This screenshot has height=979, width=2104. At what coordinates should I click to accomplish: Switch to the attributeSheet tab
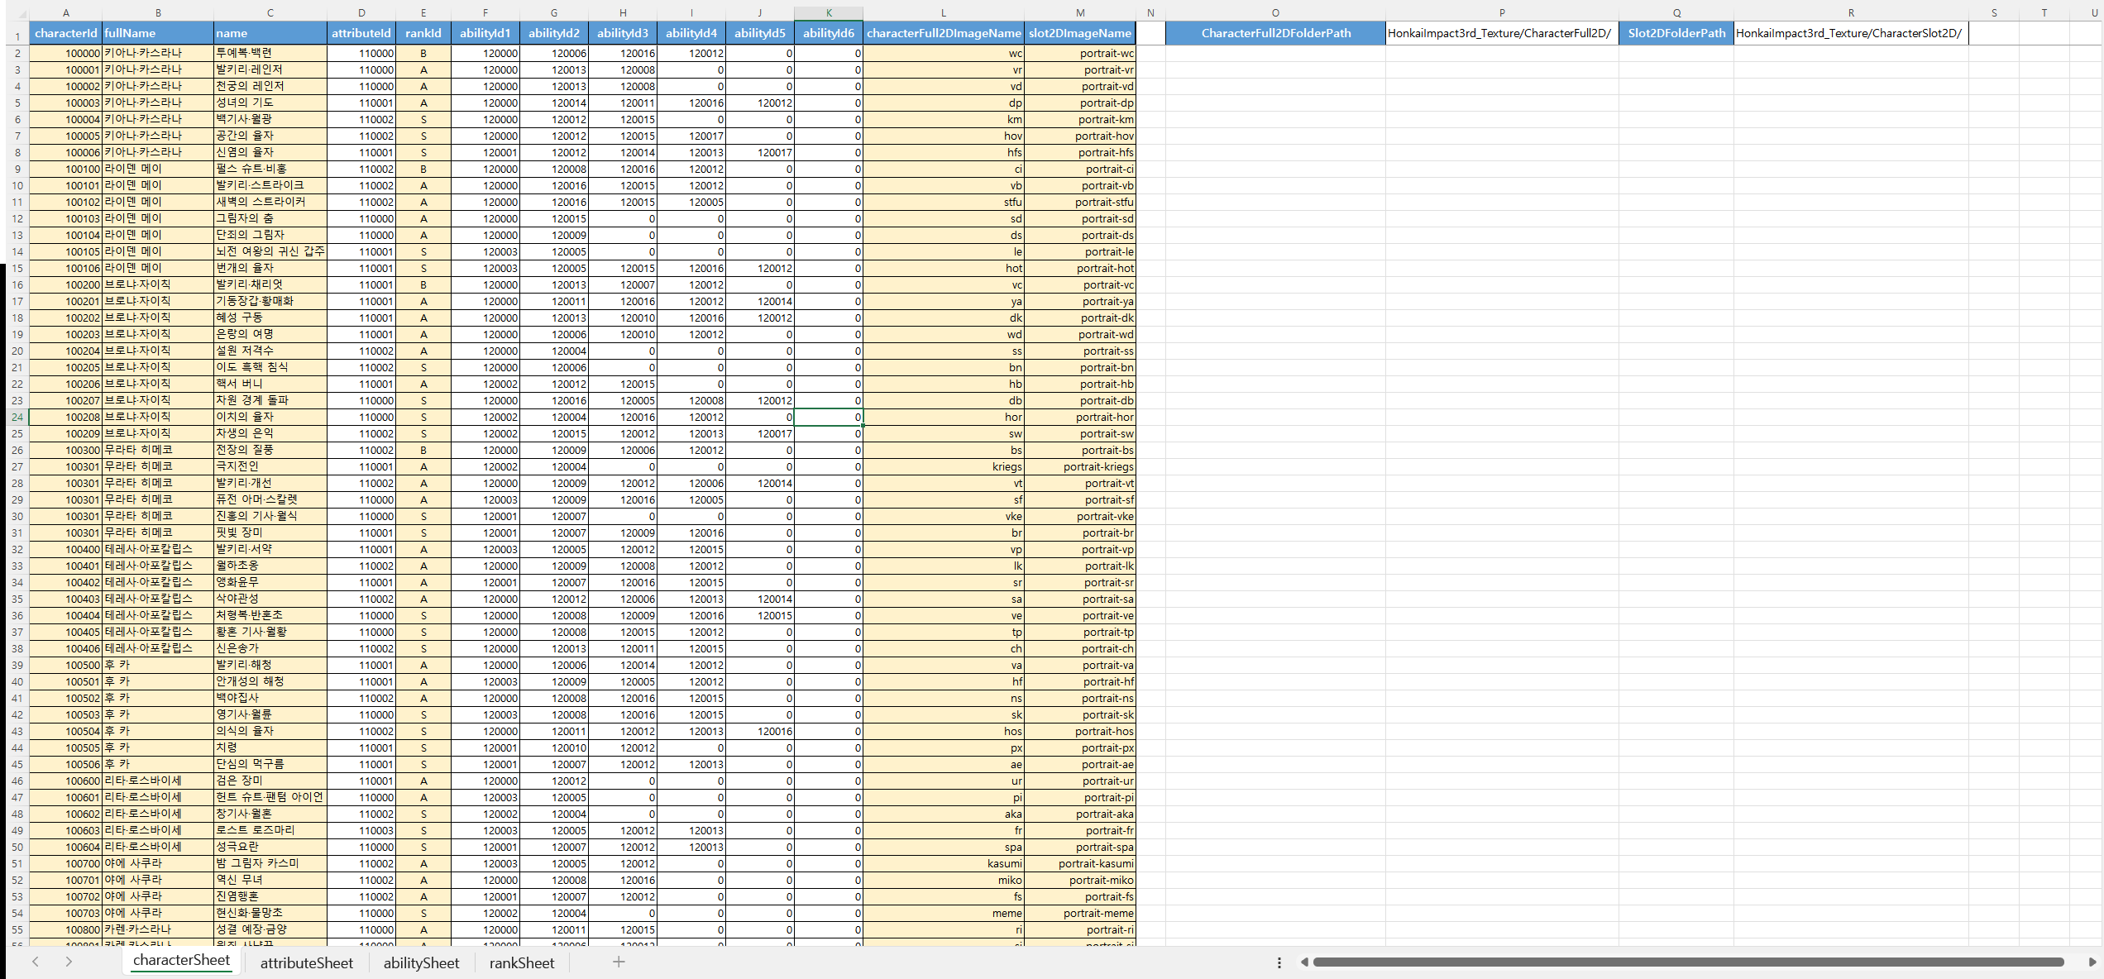pos(306,962)
